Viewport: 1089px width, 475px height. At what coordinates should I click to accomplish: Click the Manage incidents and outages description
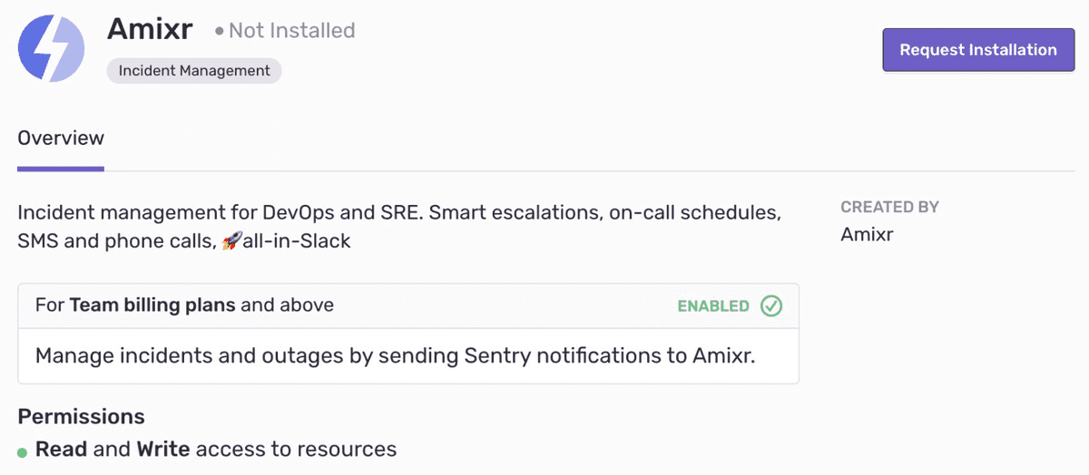click(396, 355)
